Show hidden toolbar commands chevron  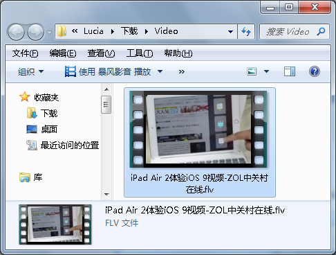point(182,71)
